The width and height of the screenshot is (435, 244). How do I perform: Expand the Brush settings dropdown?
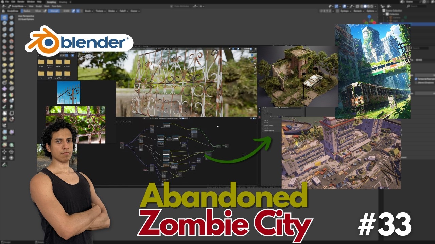click(x=89, y=11)
